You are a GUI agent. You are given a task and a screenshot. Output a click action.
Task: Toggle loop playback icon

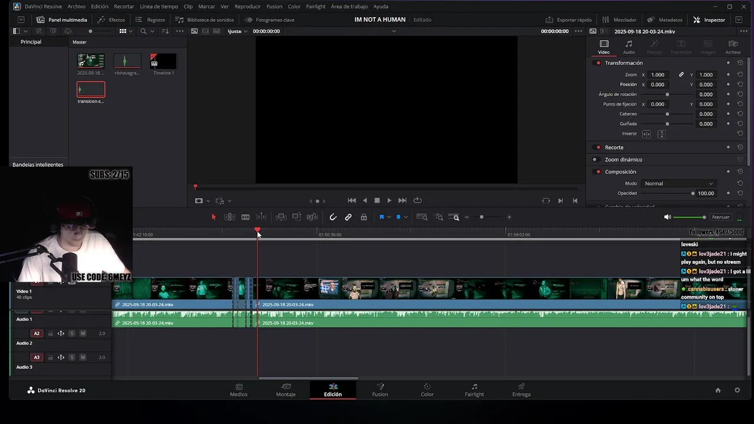(x=418, y=201)
